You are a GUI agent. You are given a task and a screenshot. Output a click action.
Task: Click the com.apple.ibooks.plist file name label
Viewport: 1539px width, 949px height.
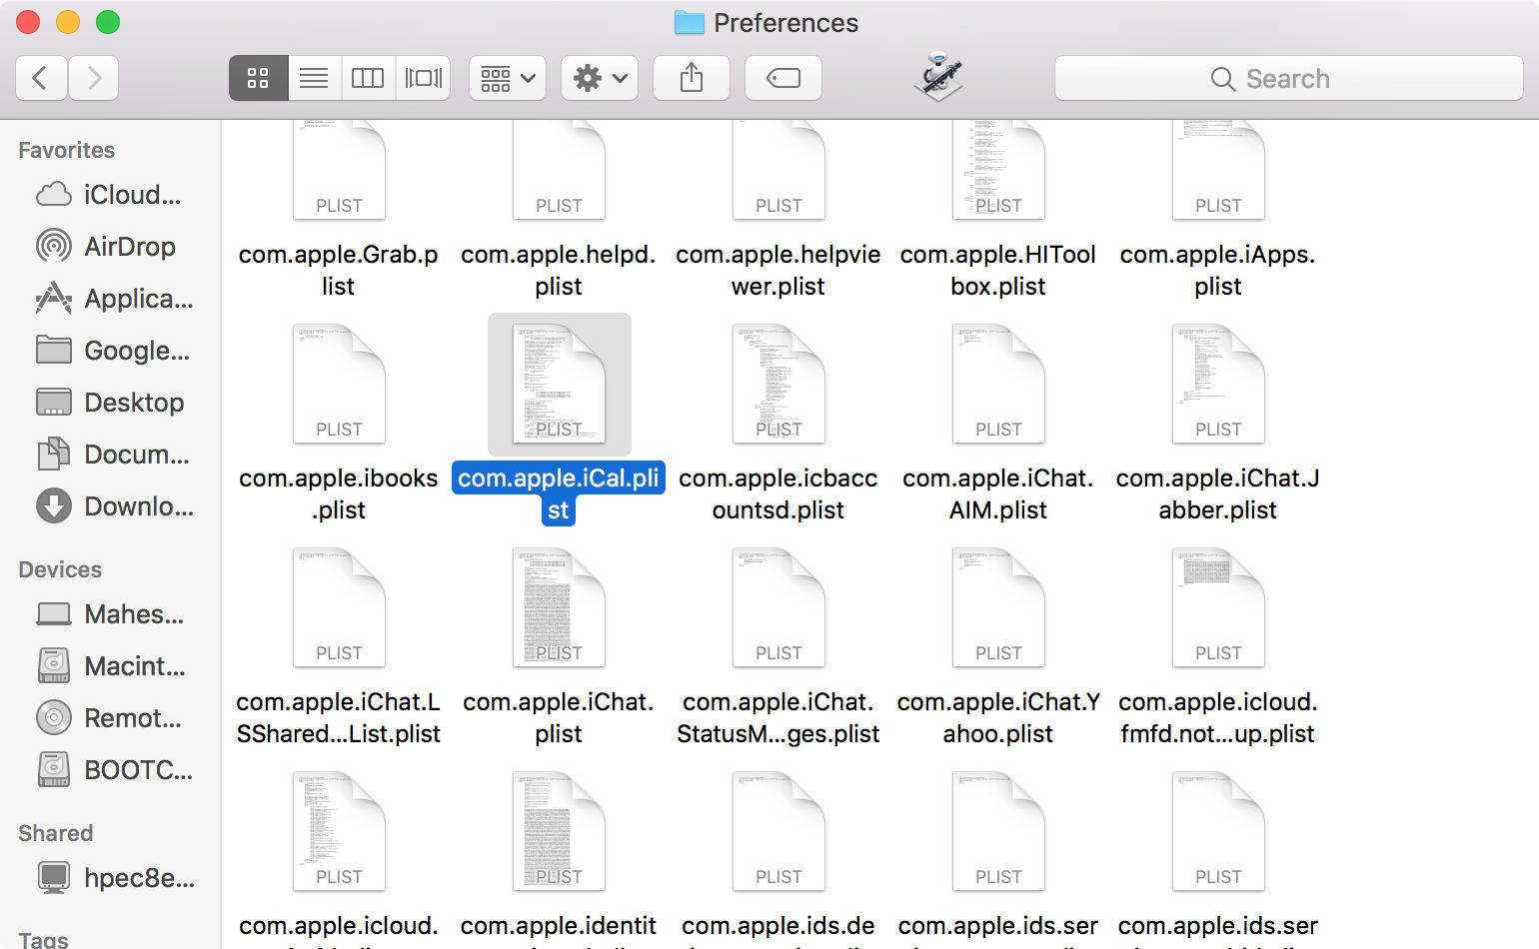pos(339,493)
